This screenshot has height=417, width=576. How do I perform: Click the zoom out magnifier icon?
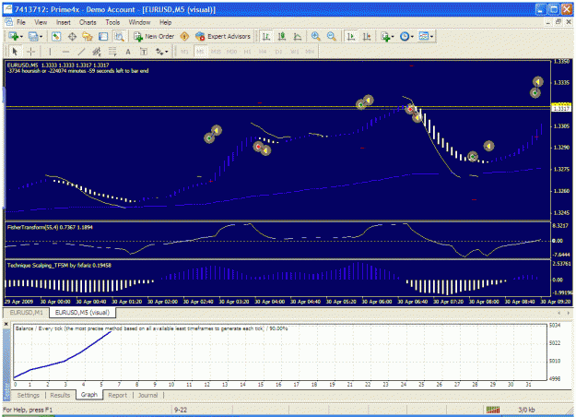[x=332, y=36]
